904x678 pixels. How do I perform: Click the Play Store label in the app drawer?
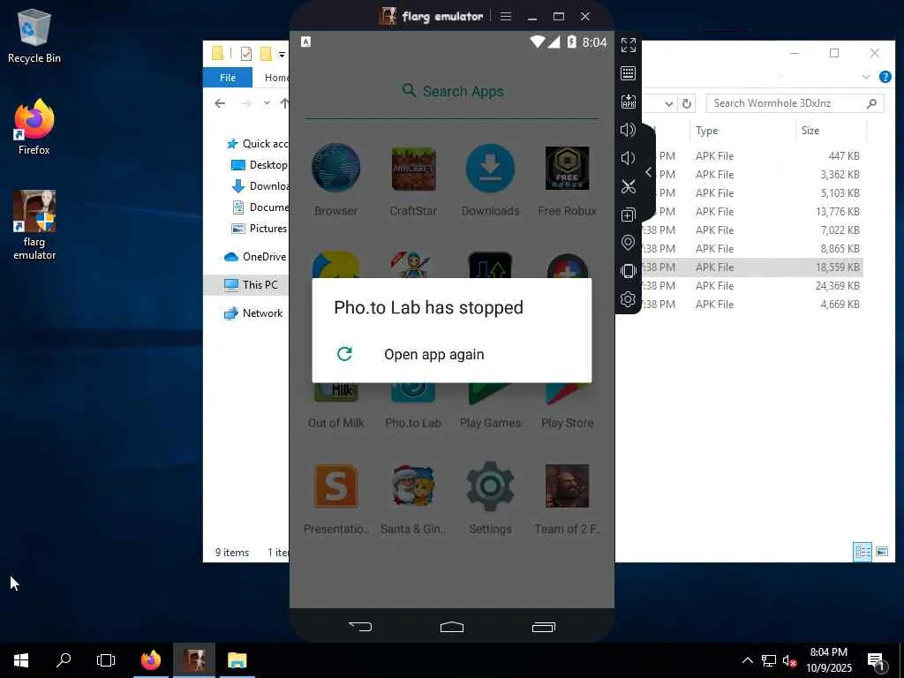pyautogui.click(x=568, y=423)
